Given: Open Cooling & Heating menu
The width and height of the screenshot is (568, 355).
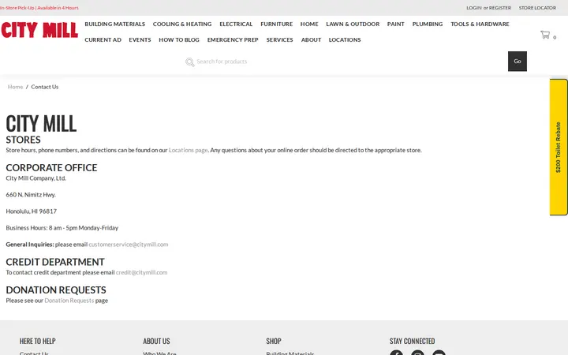Looking at the screenshot, I should click(182, 24).
